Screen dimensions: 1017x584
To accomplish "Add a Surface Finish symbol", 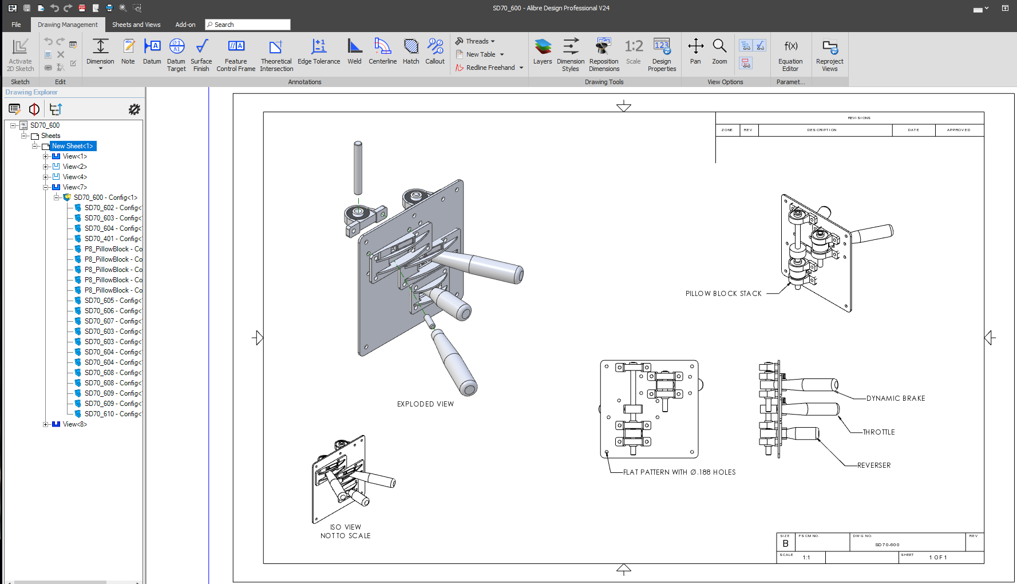I will 201,55.
